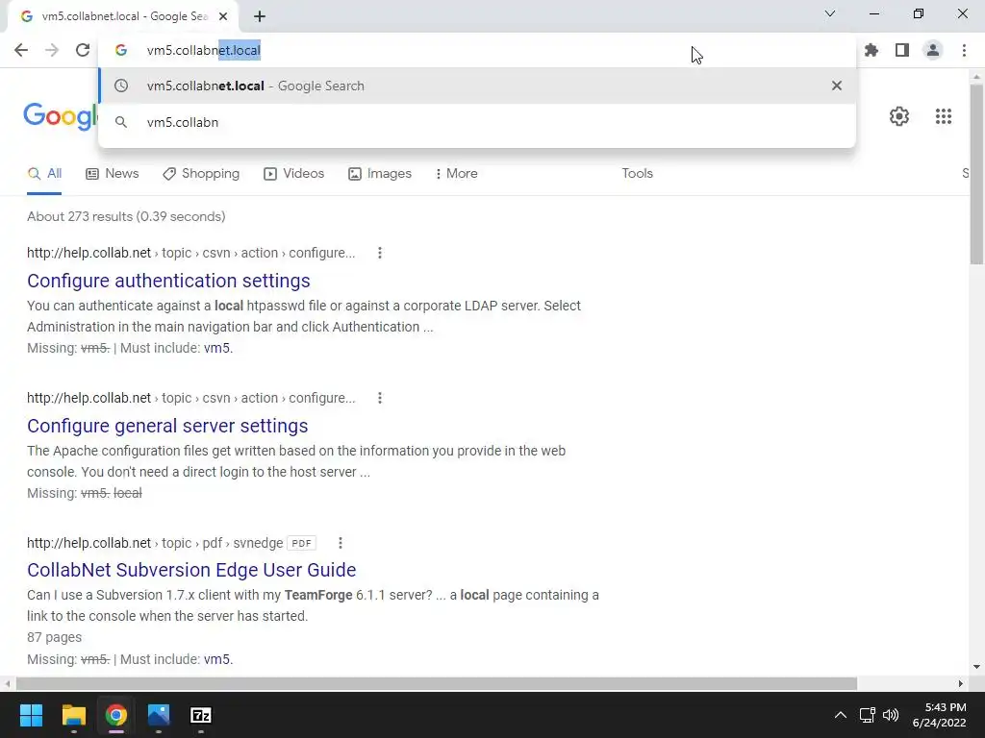Click the horizontal scrollbar right arrow
985x738 pixels.
click(961, 683)
